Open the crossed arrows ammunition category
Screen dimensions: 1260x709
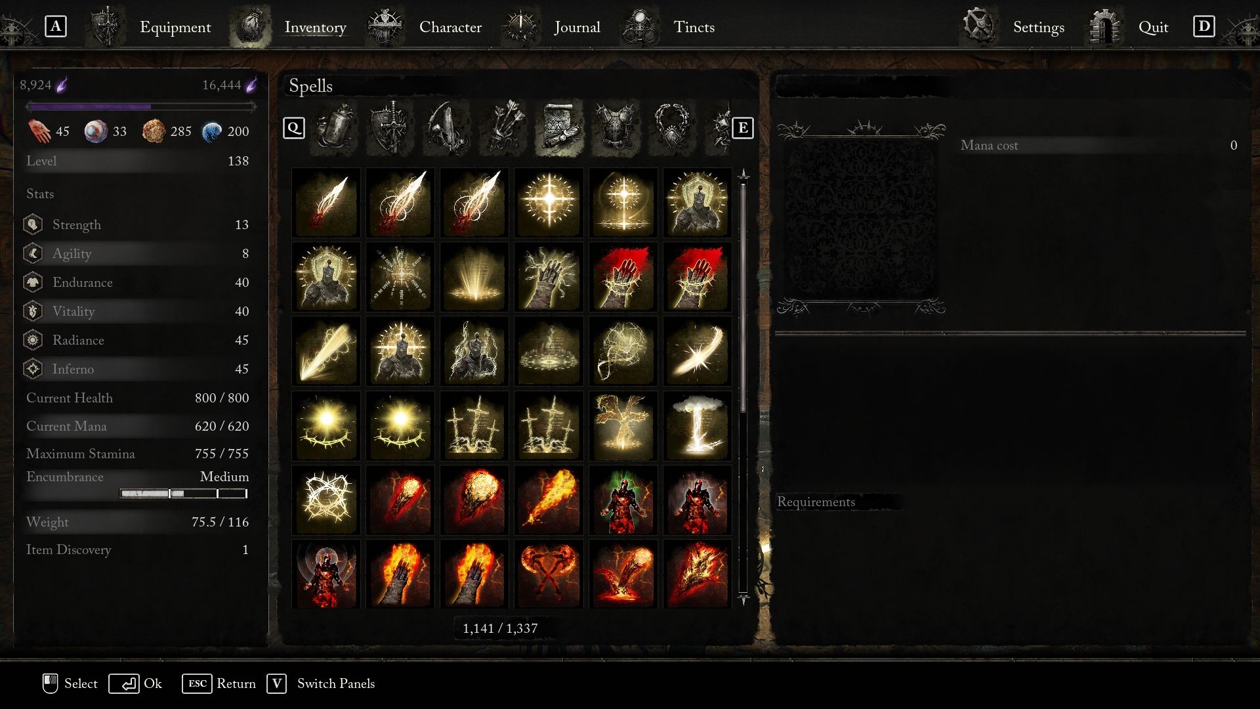pos(503,127)
